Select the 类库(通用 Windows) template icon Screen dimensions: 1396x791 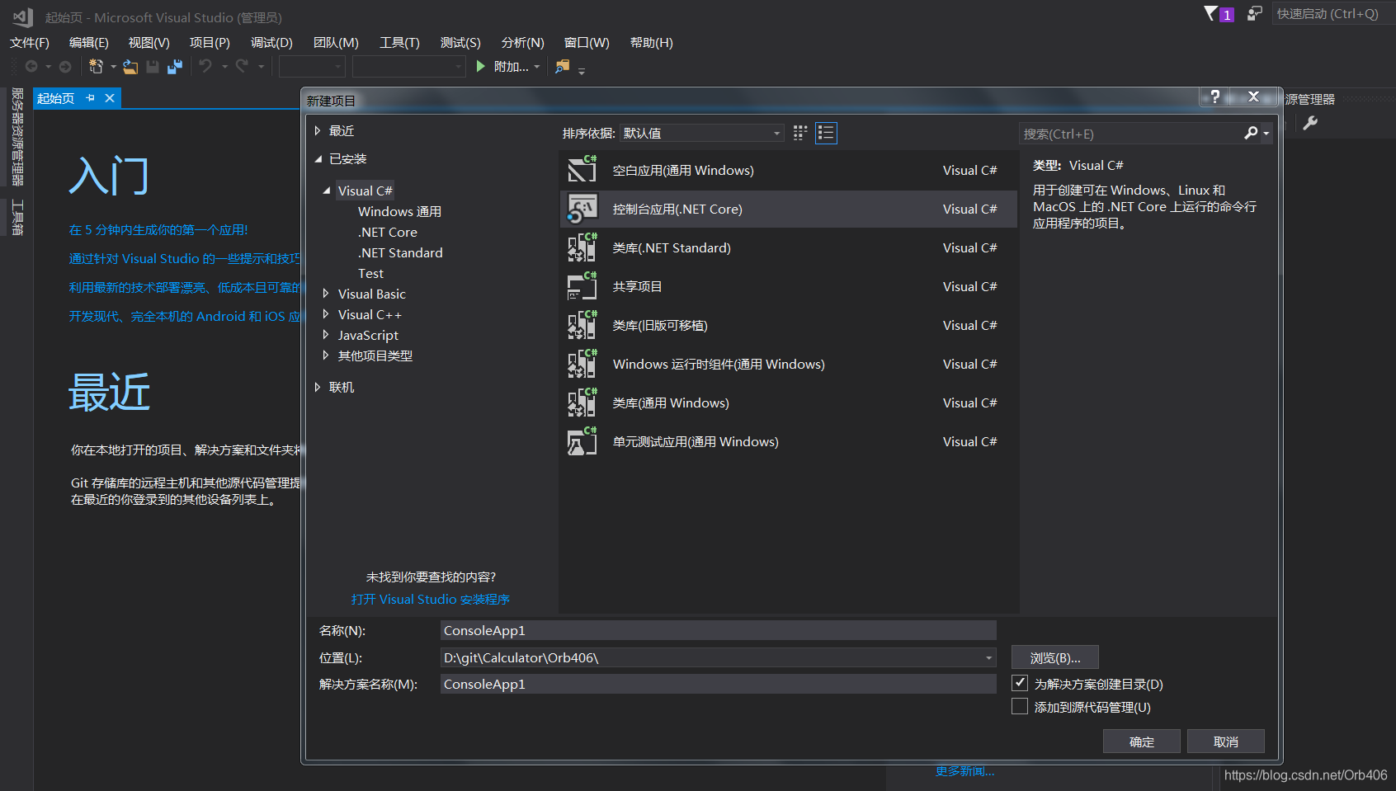[582, 403]
